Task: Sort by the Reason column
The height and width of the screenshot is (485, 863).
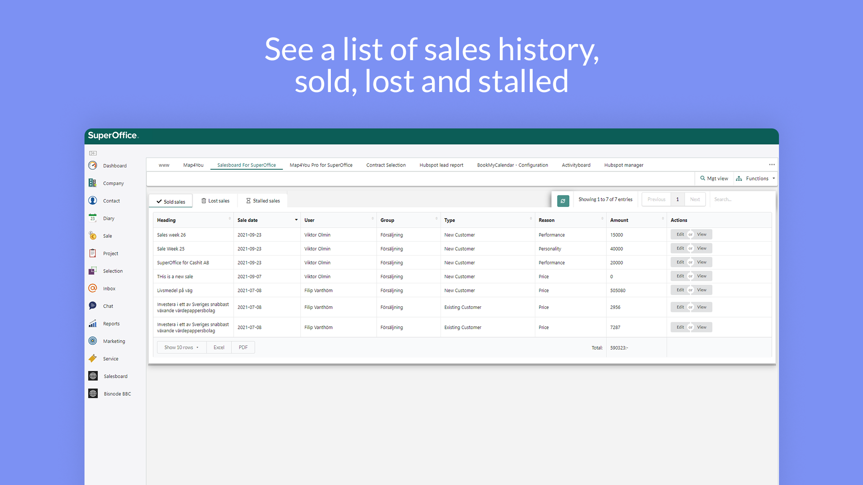Action: pos(570,220)
